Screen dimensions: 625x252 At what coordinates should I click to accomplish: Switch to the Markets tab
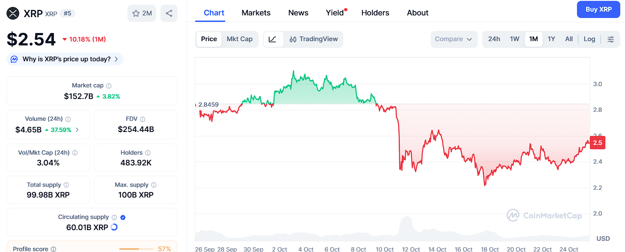click(x=256, y=13)
